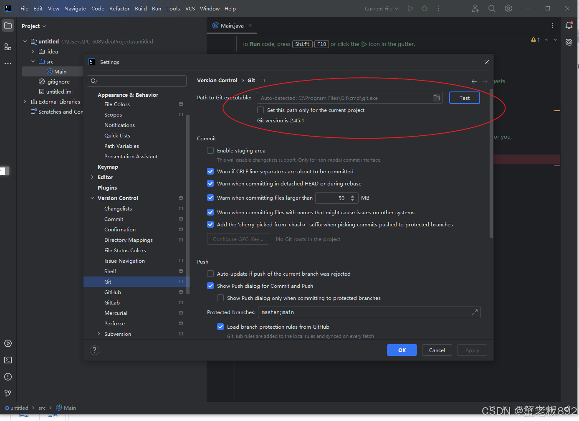This screenshot has width=579, height=421.
Task: Click the Run button in top toolbar
Action: click(x=410, y=8)
